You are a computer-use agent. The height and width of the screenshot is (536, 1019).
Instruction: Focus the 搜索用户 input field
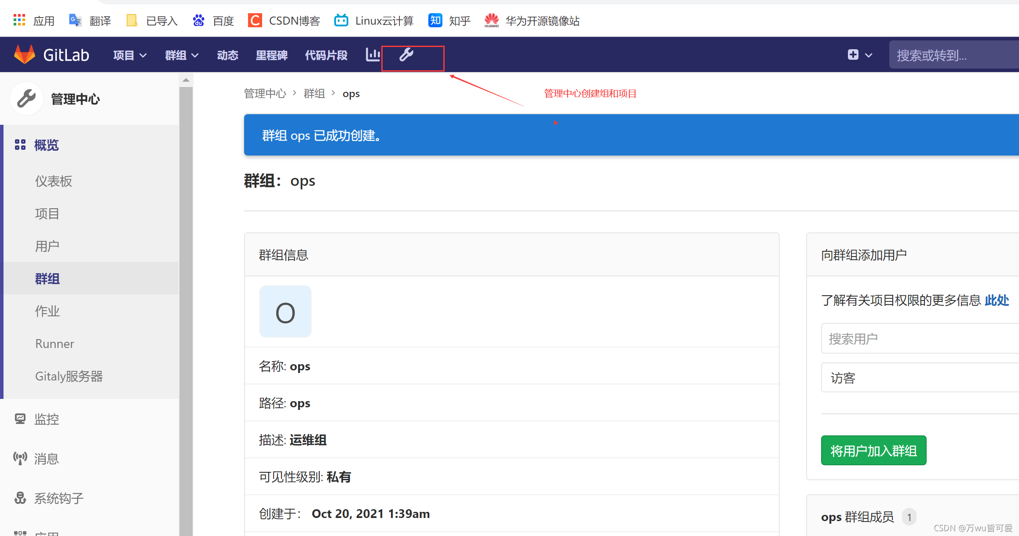pyautogui.click(x=920, y=338)
